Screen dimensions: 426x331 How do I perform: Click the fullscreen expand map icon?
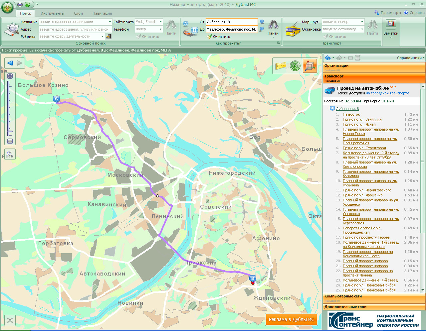coord(10,320)
